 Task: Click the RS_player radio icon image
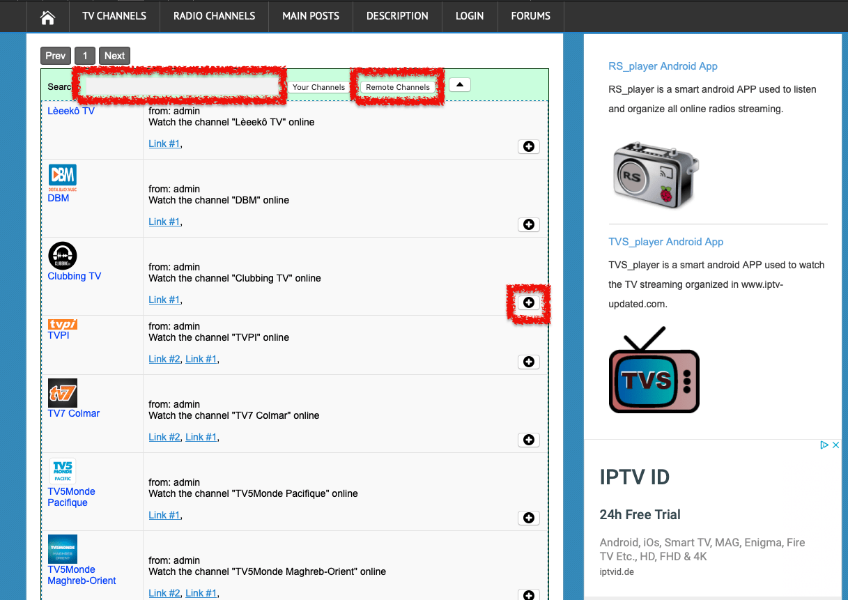coord(654,174)
